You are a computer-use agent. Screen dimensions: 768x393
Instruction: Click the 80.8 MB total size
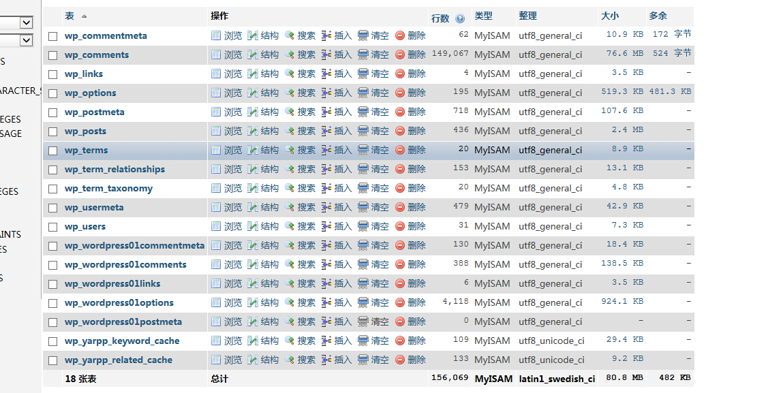coord(624,378)
